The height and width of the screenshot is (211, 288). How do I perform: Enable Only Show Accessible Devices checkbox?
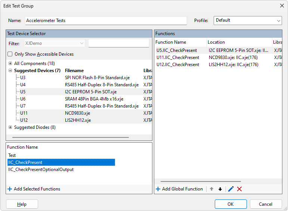(10, 54)
